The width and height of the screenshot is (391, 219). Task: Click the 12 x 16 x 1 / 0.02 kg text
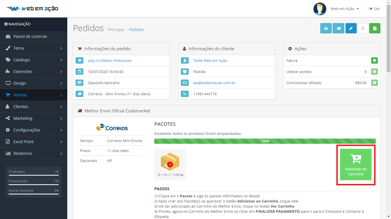[x=170, y=175]
